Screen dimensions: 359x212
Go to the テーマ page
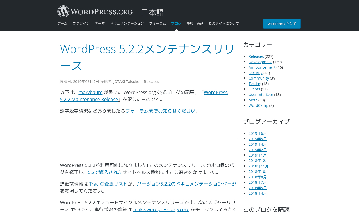pos(100,23)
